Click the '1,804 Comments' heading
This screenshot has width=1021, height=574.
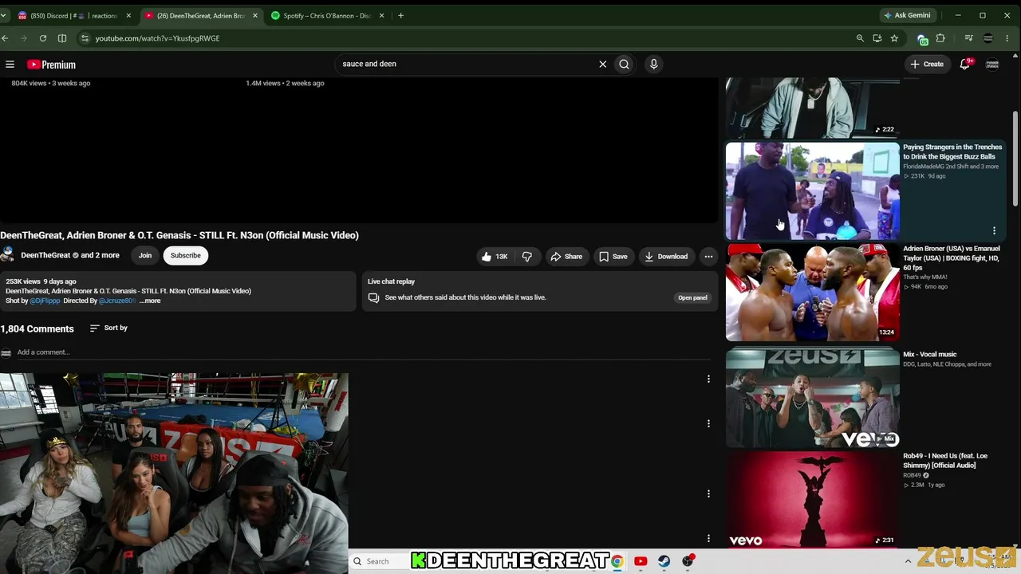click(x=37, y=328)
